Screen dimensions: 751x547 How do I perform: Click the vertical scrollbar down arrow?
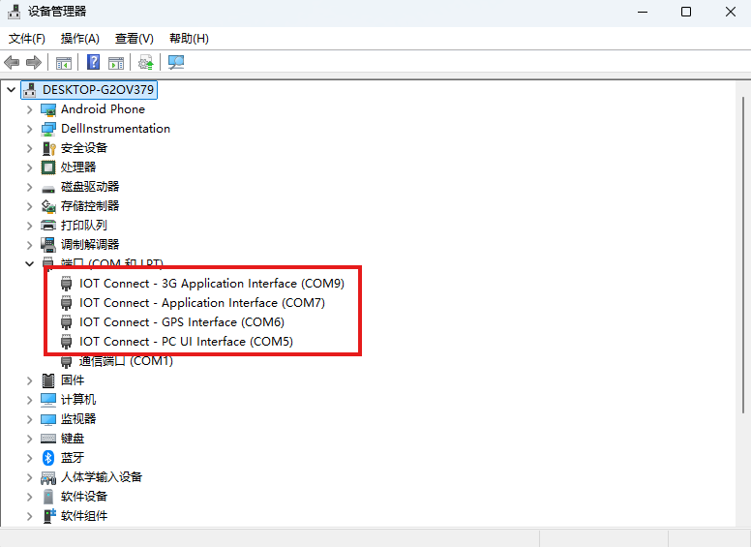click(x=743, y=520)
